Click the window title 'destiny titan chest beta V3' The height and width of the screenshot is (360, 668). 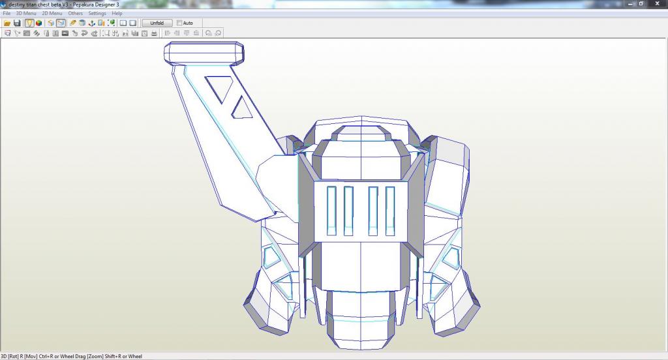click(x=38, y=5)
